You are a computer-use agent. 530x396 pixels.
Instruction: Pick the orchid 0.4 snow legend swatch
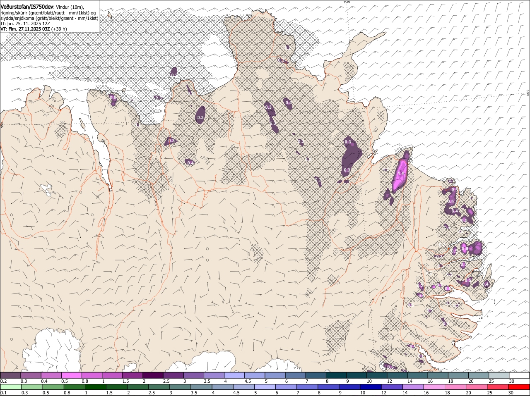(x=51, y=375)
